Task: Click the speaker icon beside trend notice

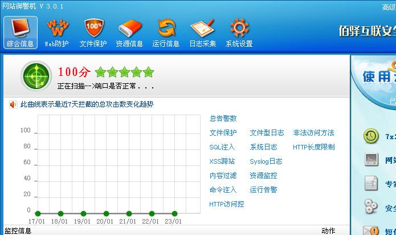Action: pos(13,104)
